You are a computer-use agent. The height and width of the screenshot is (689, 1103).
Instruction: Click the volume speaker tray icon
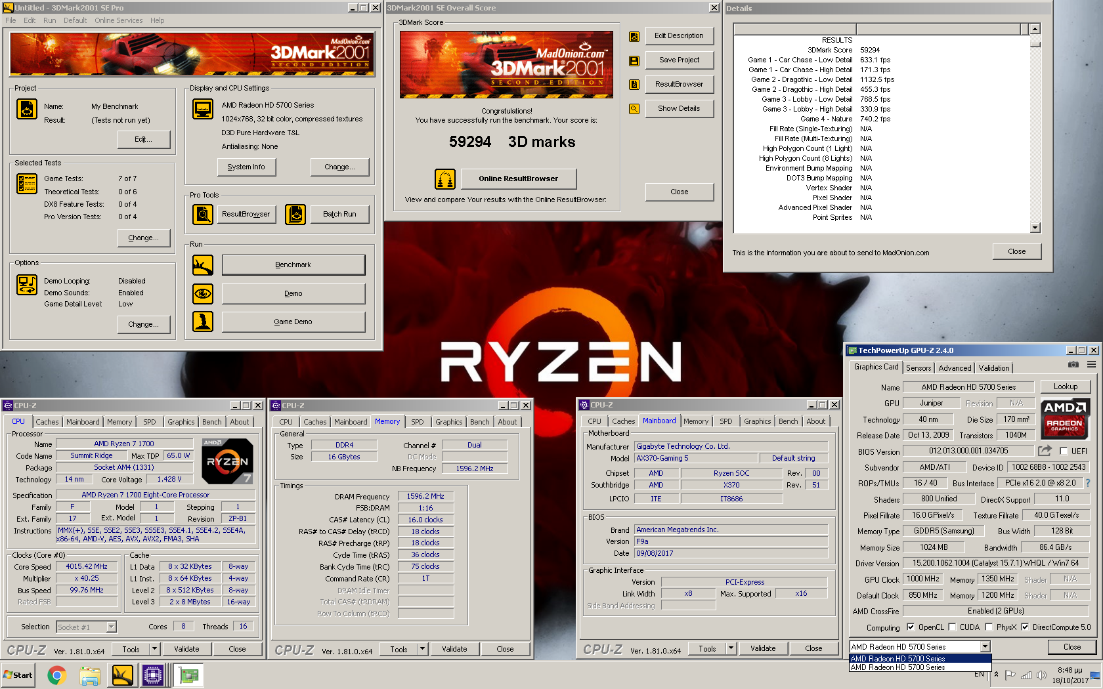tap(1041, 675)
